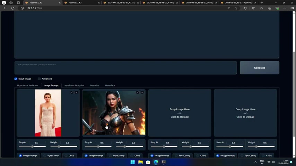Open the browser settings and more menu
The width and height of the screenshot is (296, 166).
click(285, 8)
